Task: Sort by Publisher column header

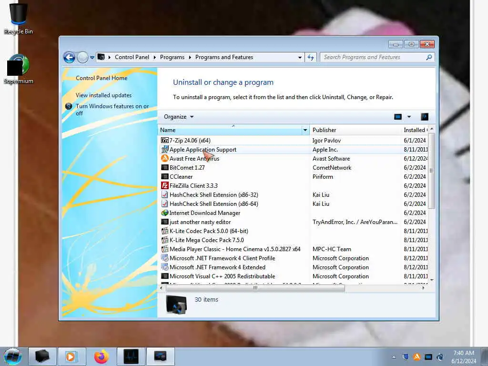Action: 356,130
